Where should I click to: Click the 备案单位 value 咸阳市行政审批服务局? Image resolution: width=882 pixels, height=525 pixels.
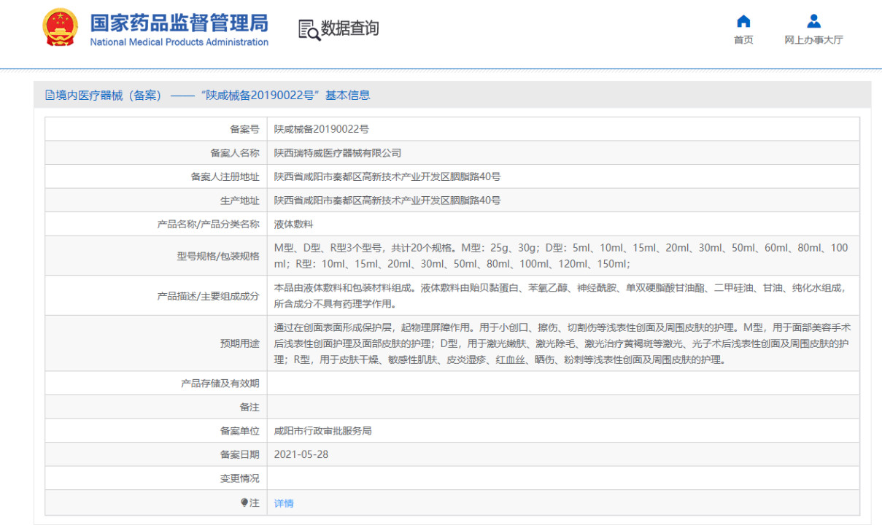(322, 431)
